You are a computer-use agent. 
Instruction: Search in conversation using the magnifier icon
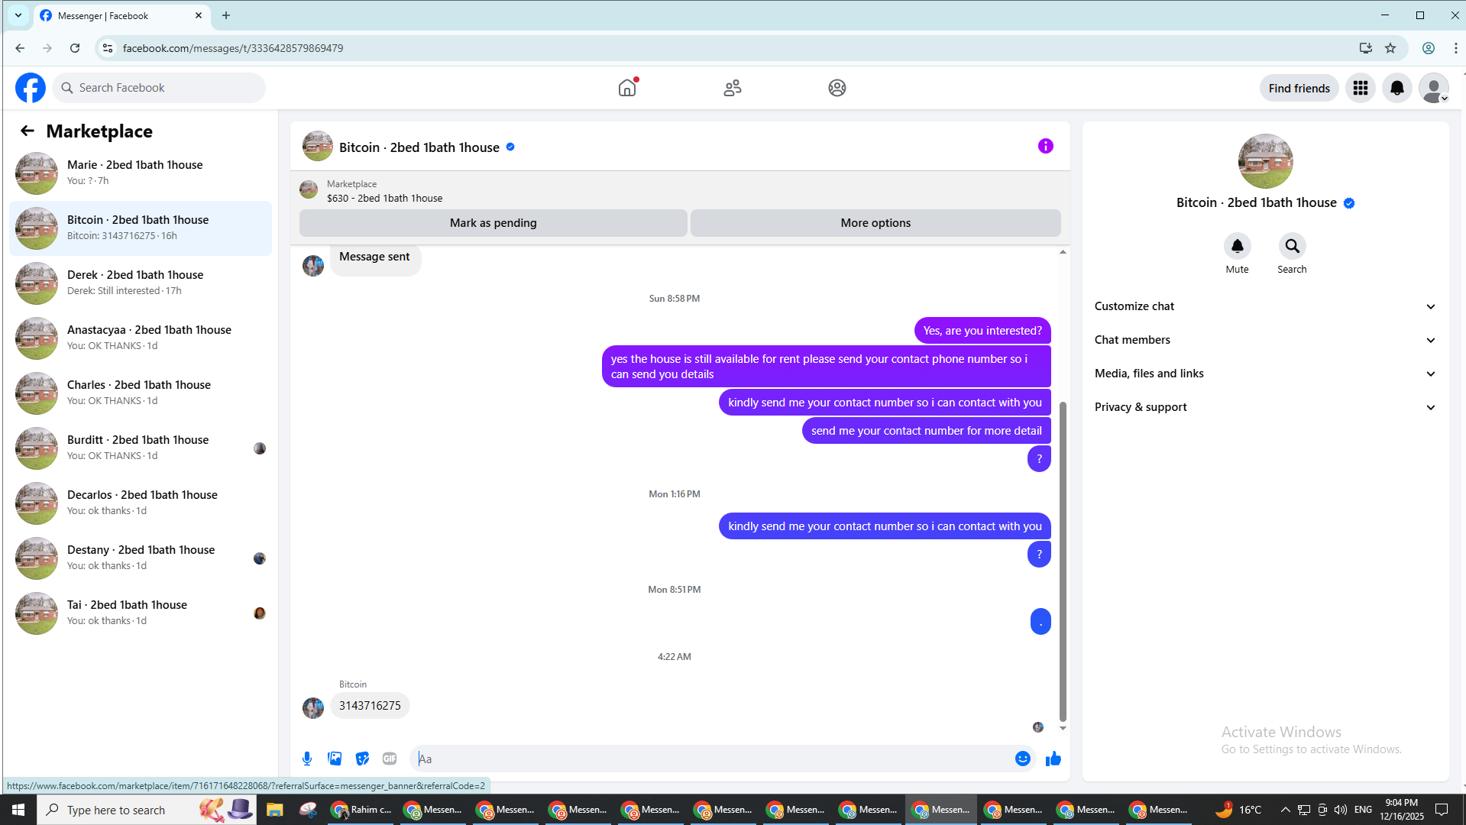pyautogui.click(x=1292, y=246)
